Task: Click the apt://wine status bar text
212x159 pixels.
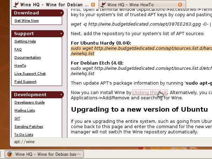Action: (24, 142)
